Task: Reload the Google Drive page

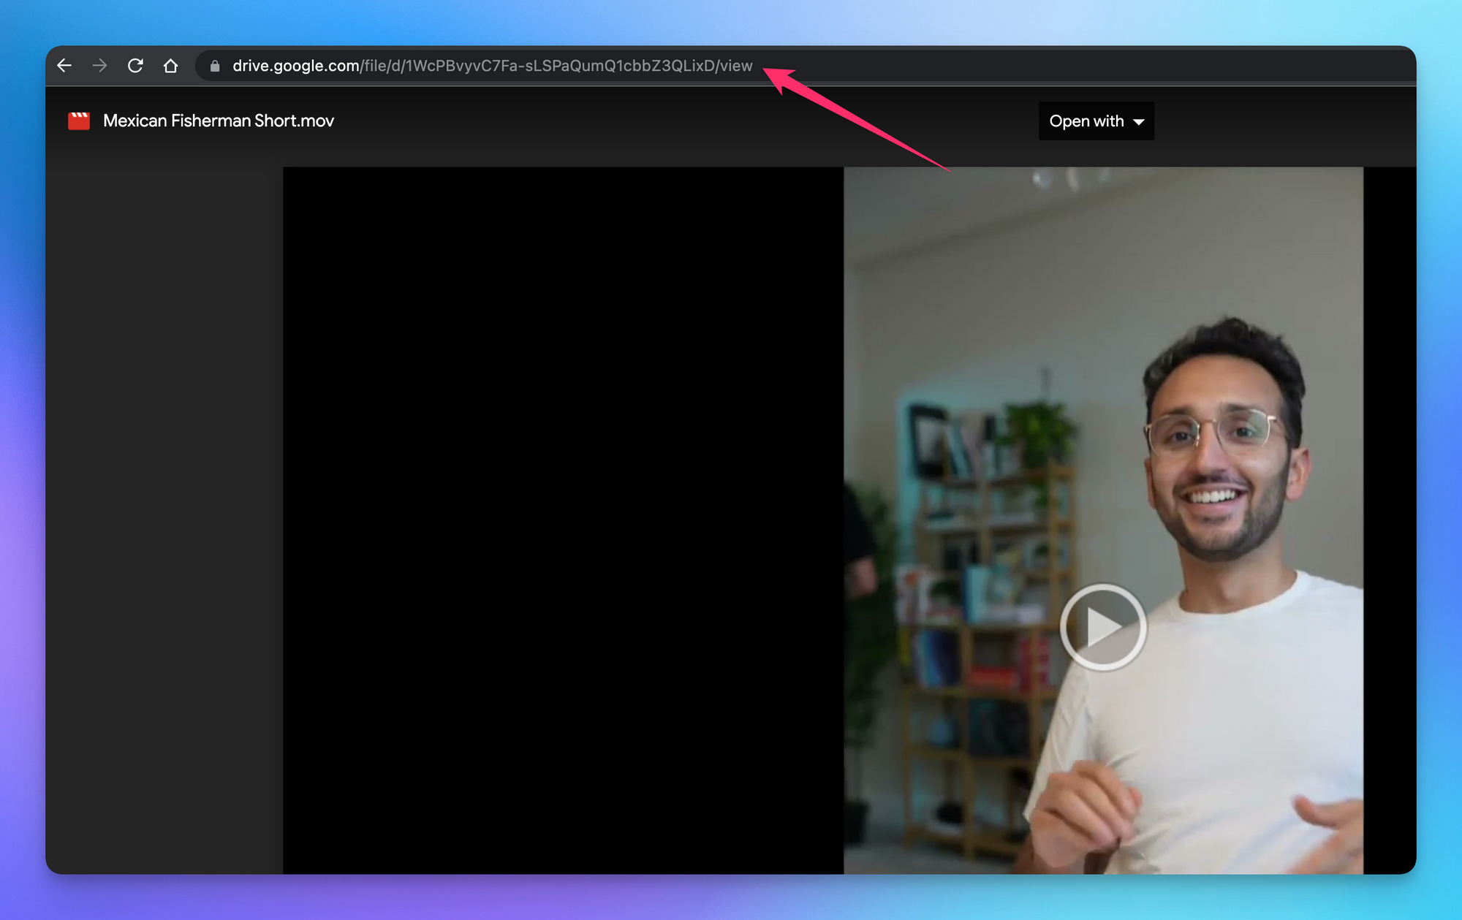Action: pyautogui.click(x=135, y=66)
